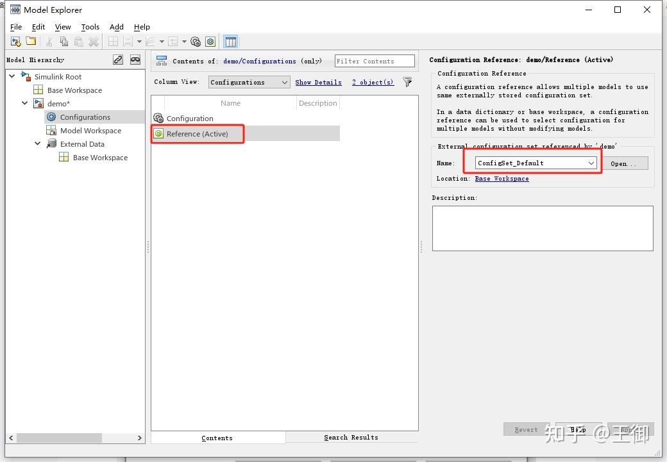This screenshot has height=462, width=667.
Task: Click inside the Filter Contents field
Action: pyautogui.click(x=375, y=61)
